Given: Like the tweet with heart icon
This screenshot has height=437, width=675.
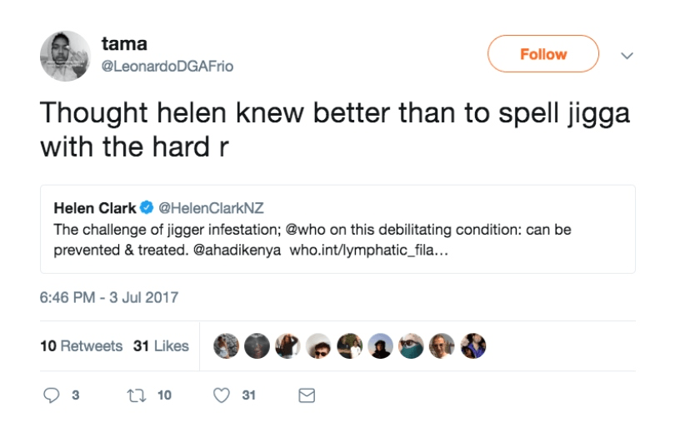Looking at the screenshot, I should [222, 395].
